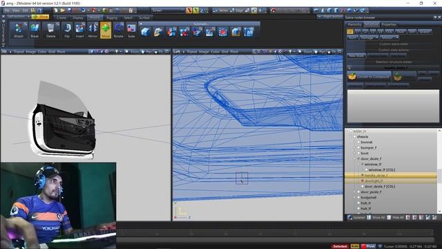Select the Break tool
This screenshot has height=249, width=442.
(35, 30)
